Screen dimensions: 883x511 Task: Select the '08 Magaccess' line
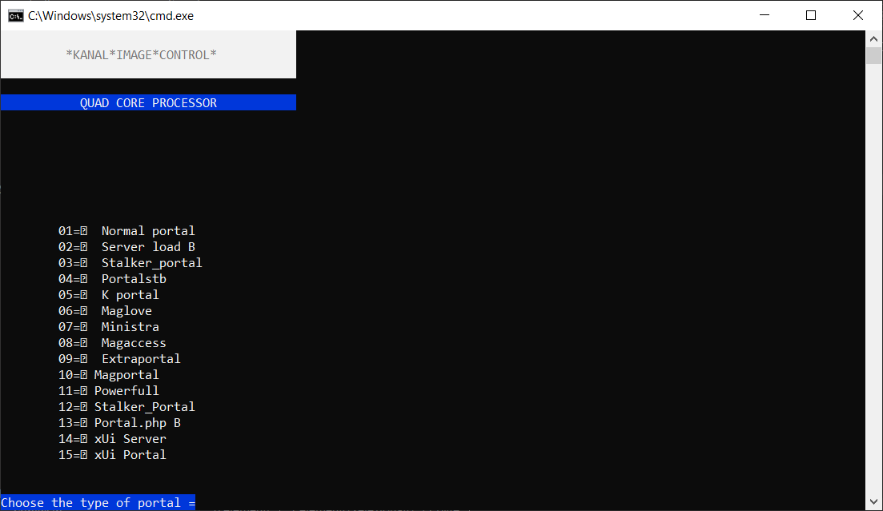pos(112,343)
